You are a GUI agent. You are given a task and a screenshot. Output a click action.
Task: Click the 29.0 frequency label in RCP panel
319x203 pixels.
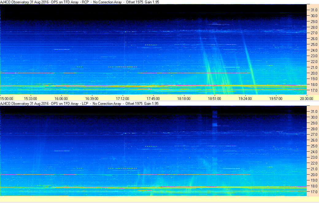(x=314, y=21)
